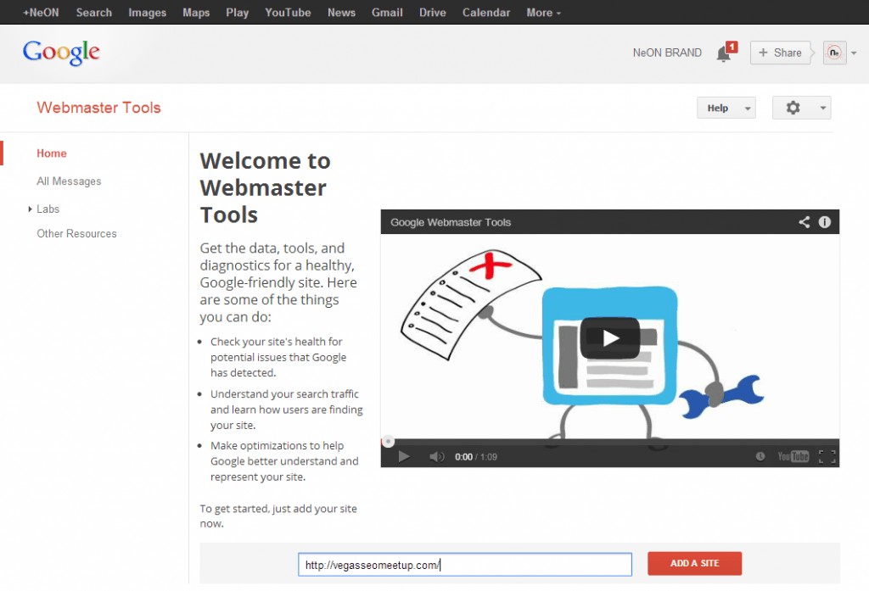Viewport: 869px width, 591px height.
Task: Open Other Resources in the sidebar
Action: click(x=76, y=234)
